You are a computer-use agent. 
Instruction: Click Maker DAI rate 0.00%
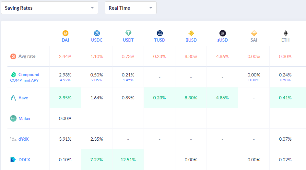tap(65, 118)
